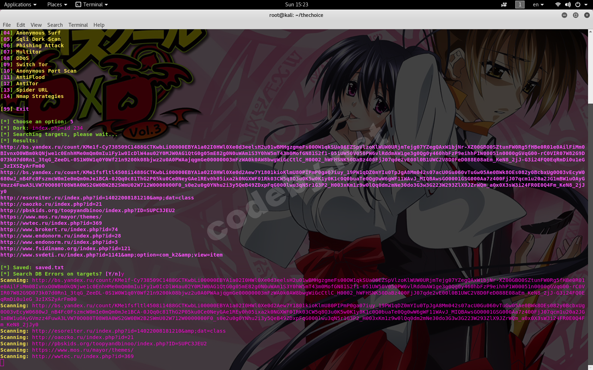Open the File menu
The width and height of the screenshot is (593, 370).
click(7, 25)
